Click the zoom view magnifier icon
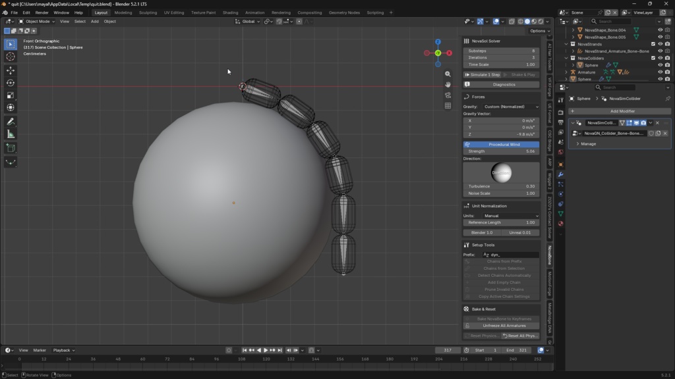The width and height of the screenshot is (675, 379). pyautogui.click(x=448, y=74)
